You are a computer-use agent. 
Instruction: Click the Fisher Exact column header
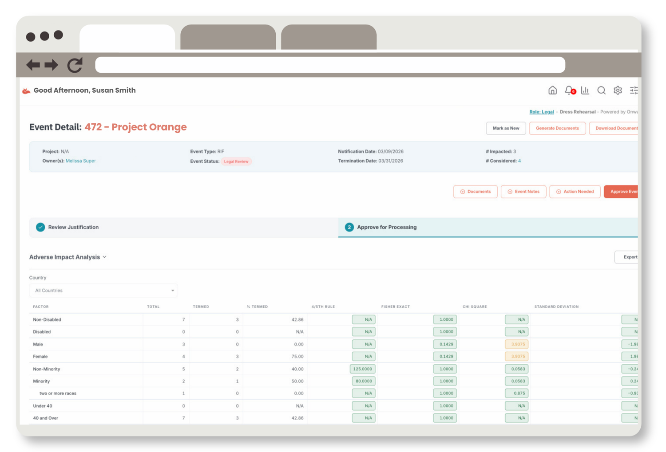pos(396,307)
